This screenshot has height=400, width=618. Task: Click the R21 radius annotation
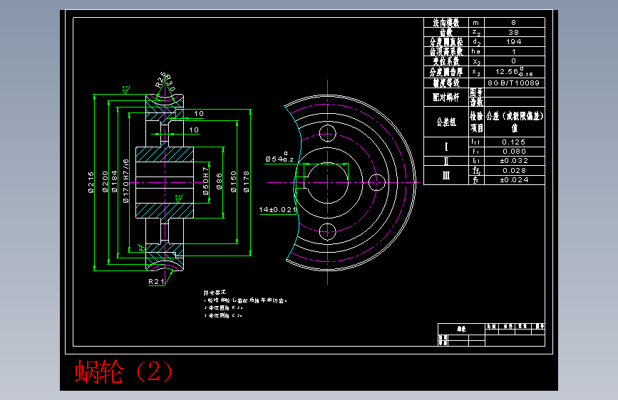[x=156, y=282]
